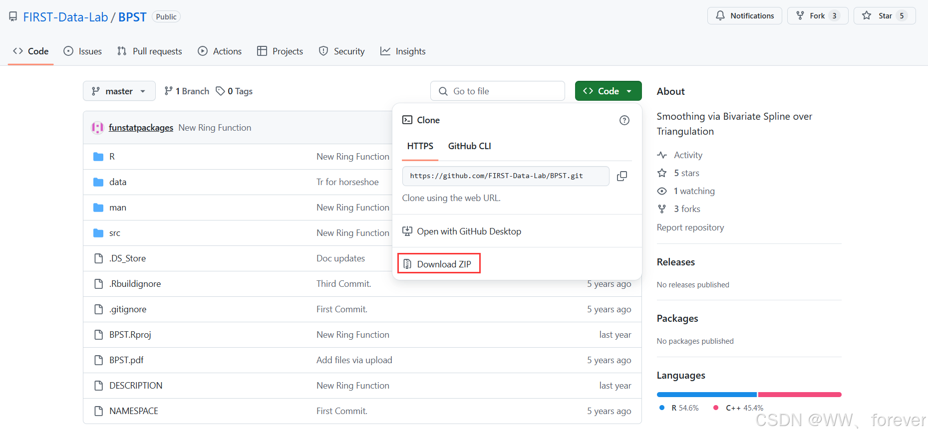Click the file icon beside BPST.pdf
This screenshot has height=436, width=928.
tap(98, 360)
